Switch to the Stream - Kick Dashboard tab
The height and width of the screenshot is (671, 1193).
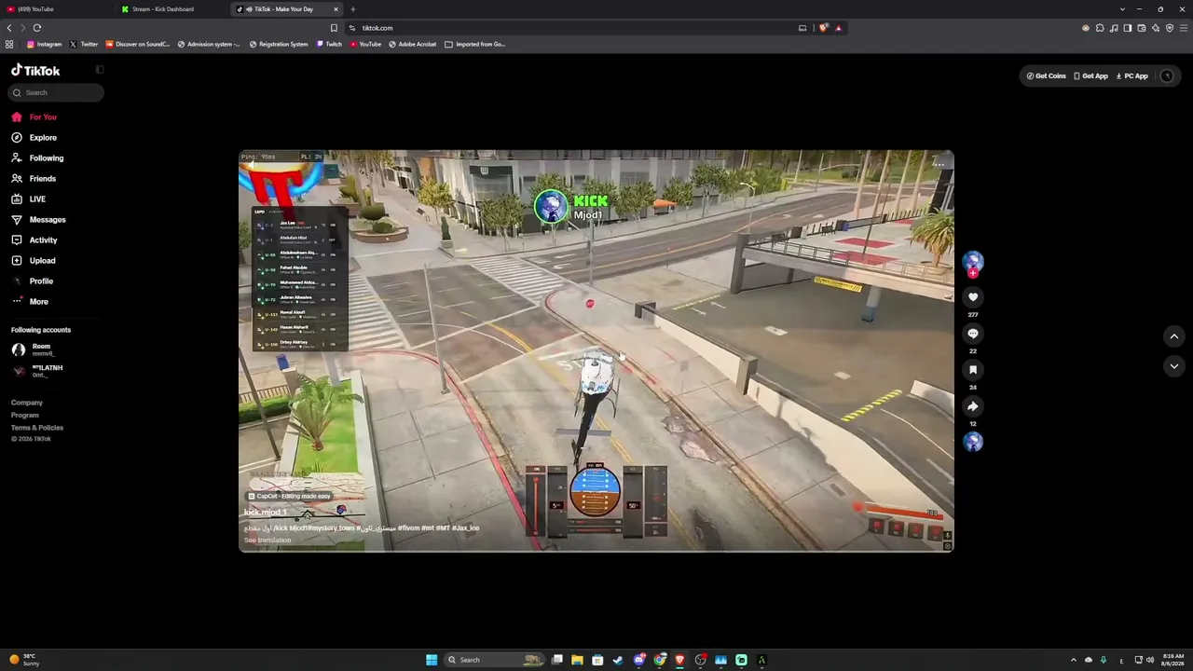coord(172,9)
